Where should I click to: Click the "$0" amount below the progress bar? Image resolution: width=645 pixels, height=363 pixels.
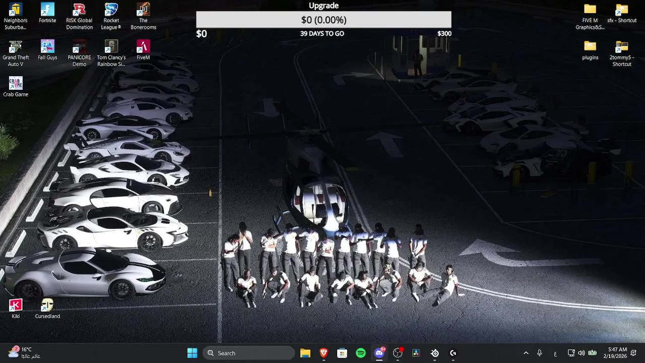coord(202,34)
